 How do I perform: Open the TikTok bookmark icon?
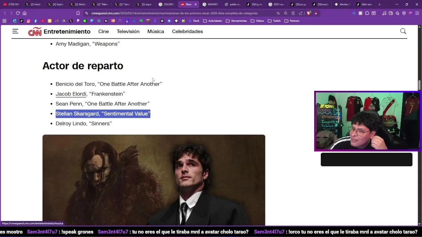coord(21,21)
